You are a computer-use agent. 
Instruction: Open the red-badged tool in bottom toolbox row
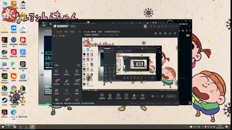67,100
